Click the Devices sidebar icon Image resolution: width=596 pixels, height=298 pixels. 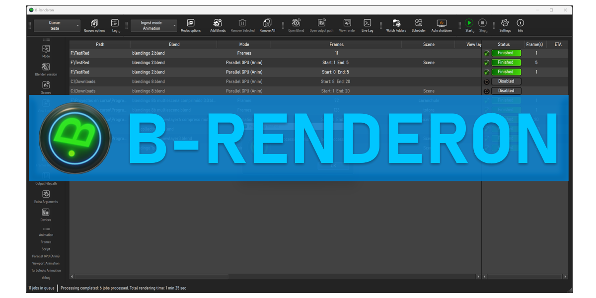[x=46, y=212]
